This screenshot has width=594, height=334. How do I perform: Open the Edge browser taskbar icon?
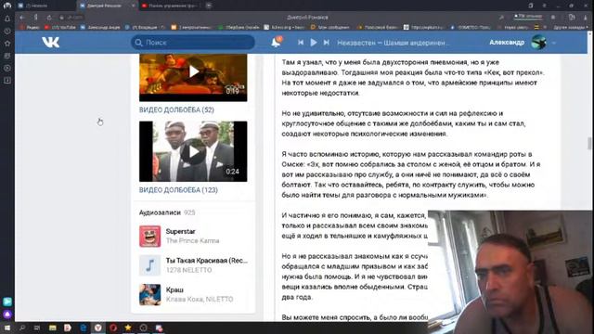[83, 328]
